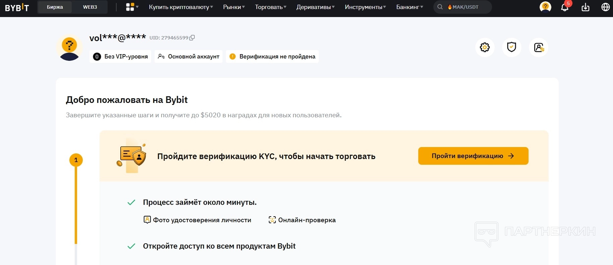613x265 pixels.
Task: Click the large user avatar picture
Action: (x=69, y=48)
